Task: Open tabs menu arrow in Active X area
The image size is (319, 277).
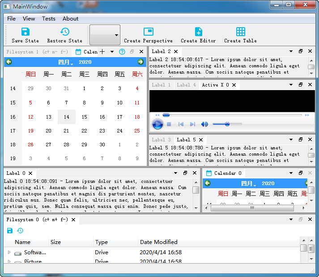Action: tap(291, 85)
